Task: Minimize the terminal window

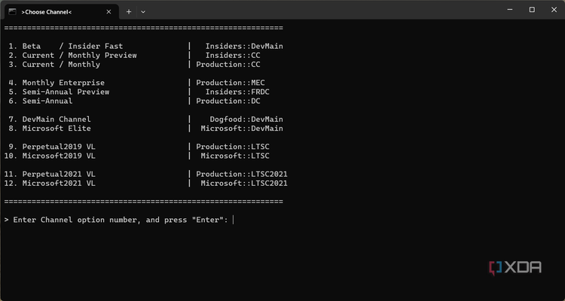Action: pos(510,10)
